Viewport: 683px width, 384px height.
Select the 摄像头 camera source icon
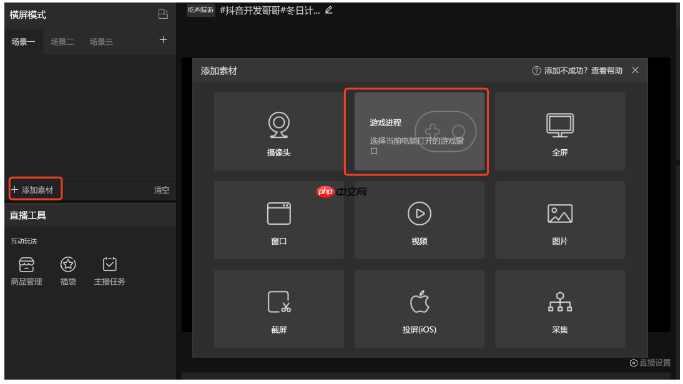[x=278, y=131]
